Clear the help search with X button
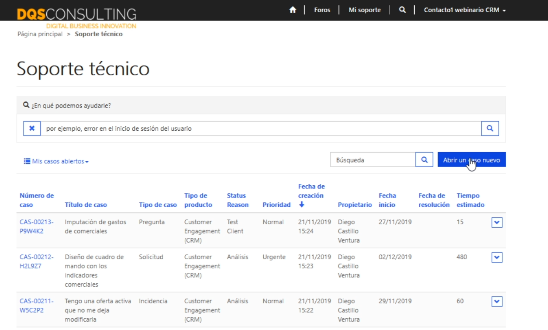This screenshot has height=330, width=548. 32,129
